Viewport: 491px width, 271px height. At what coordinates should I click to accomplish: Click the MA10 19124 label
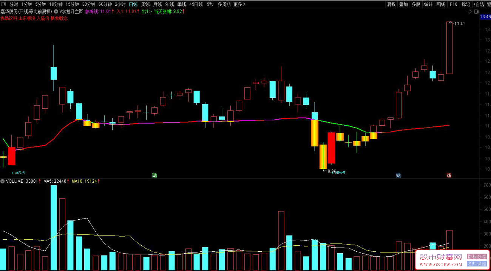(86, 181)
